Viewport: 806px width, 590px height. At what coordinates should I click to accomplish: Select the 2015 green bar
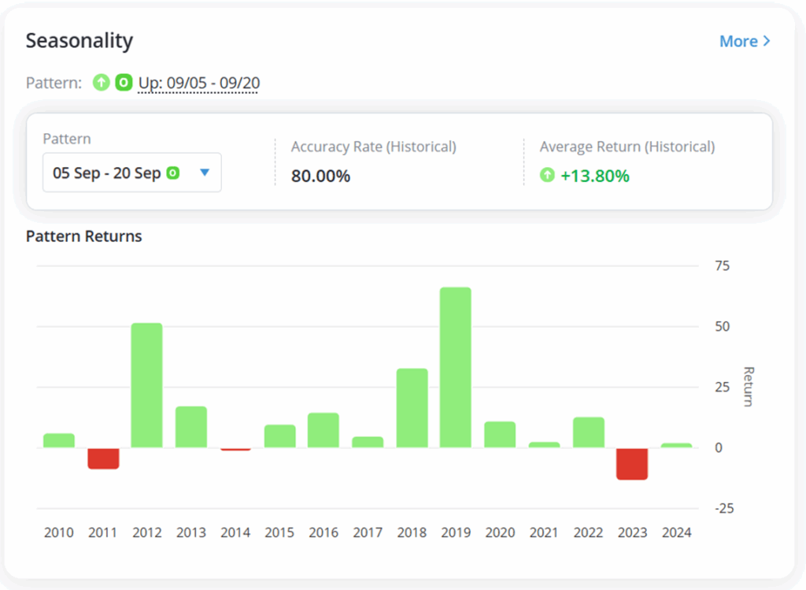pyautogui.click(x=280, y=436)
